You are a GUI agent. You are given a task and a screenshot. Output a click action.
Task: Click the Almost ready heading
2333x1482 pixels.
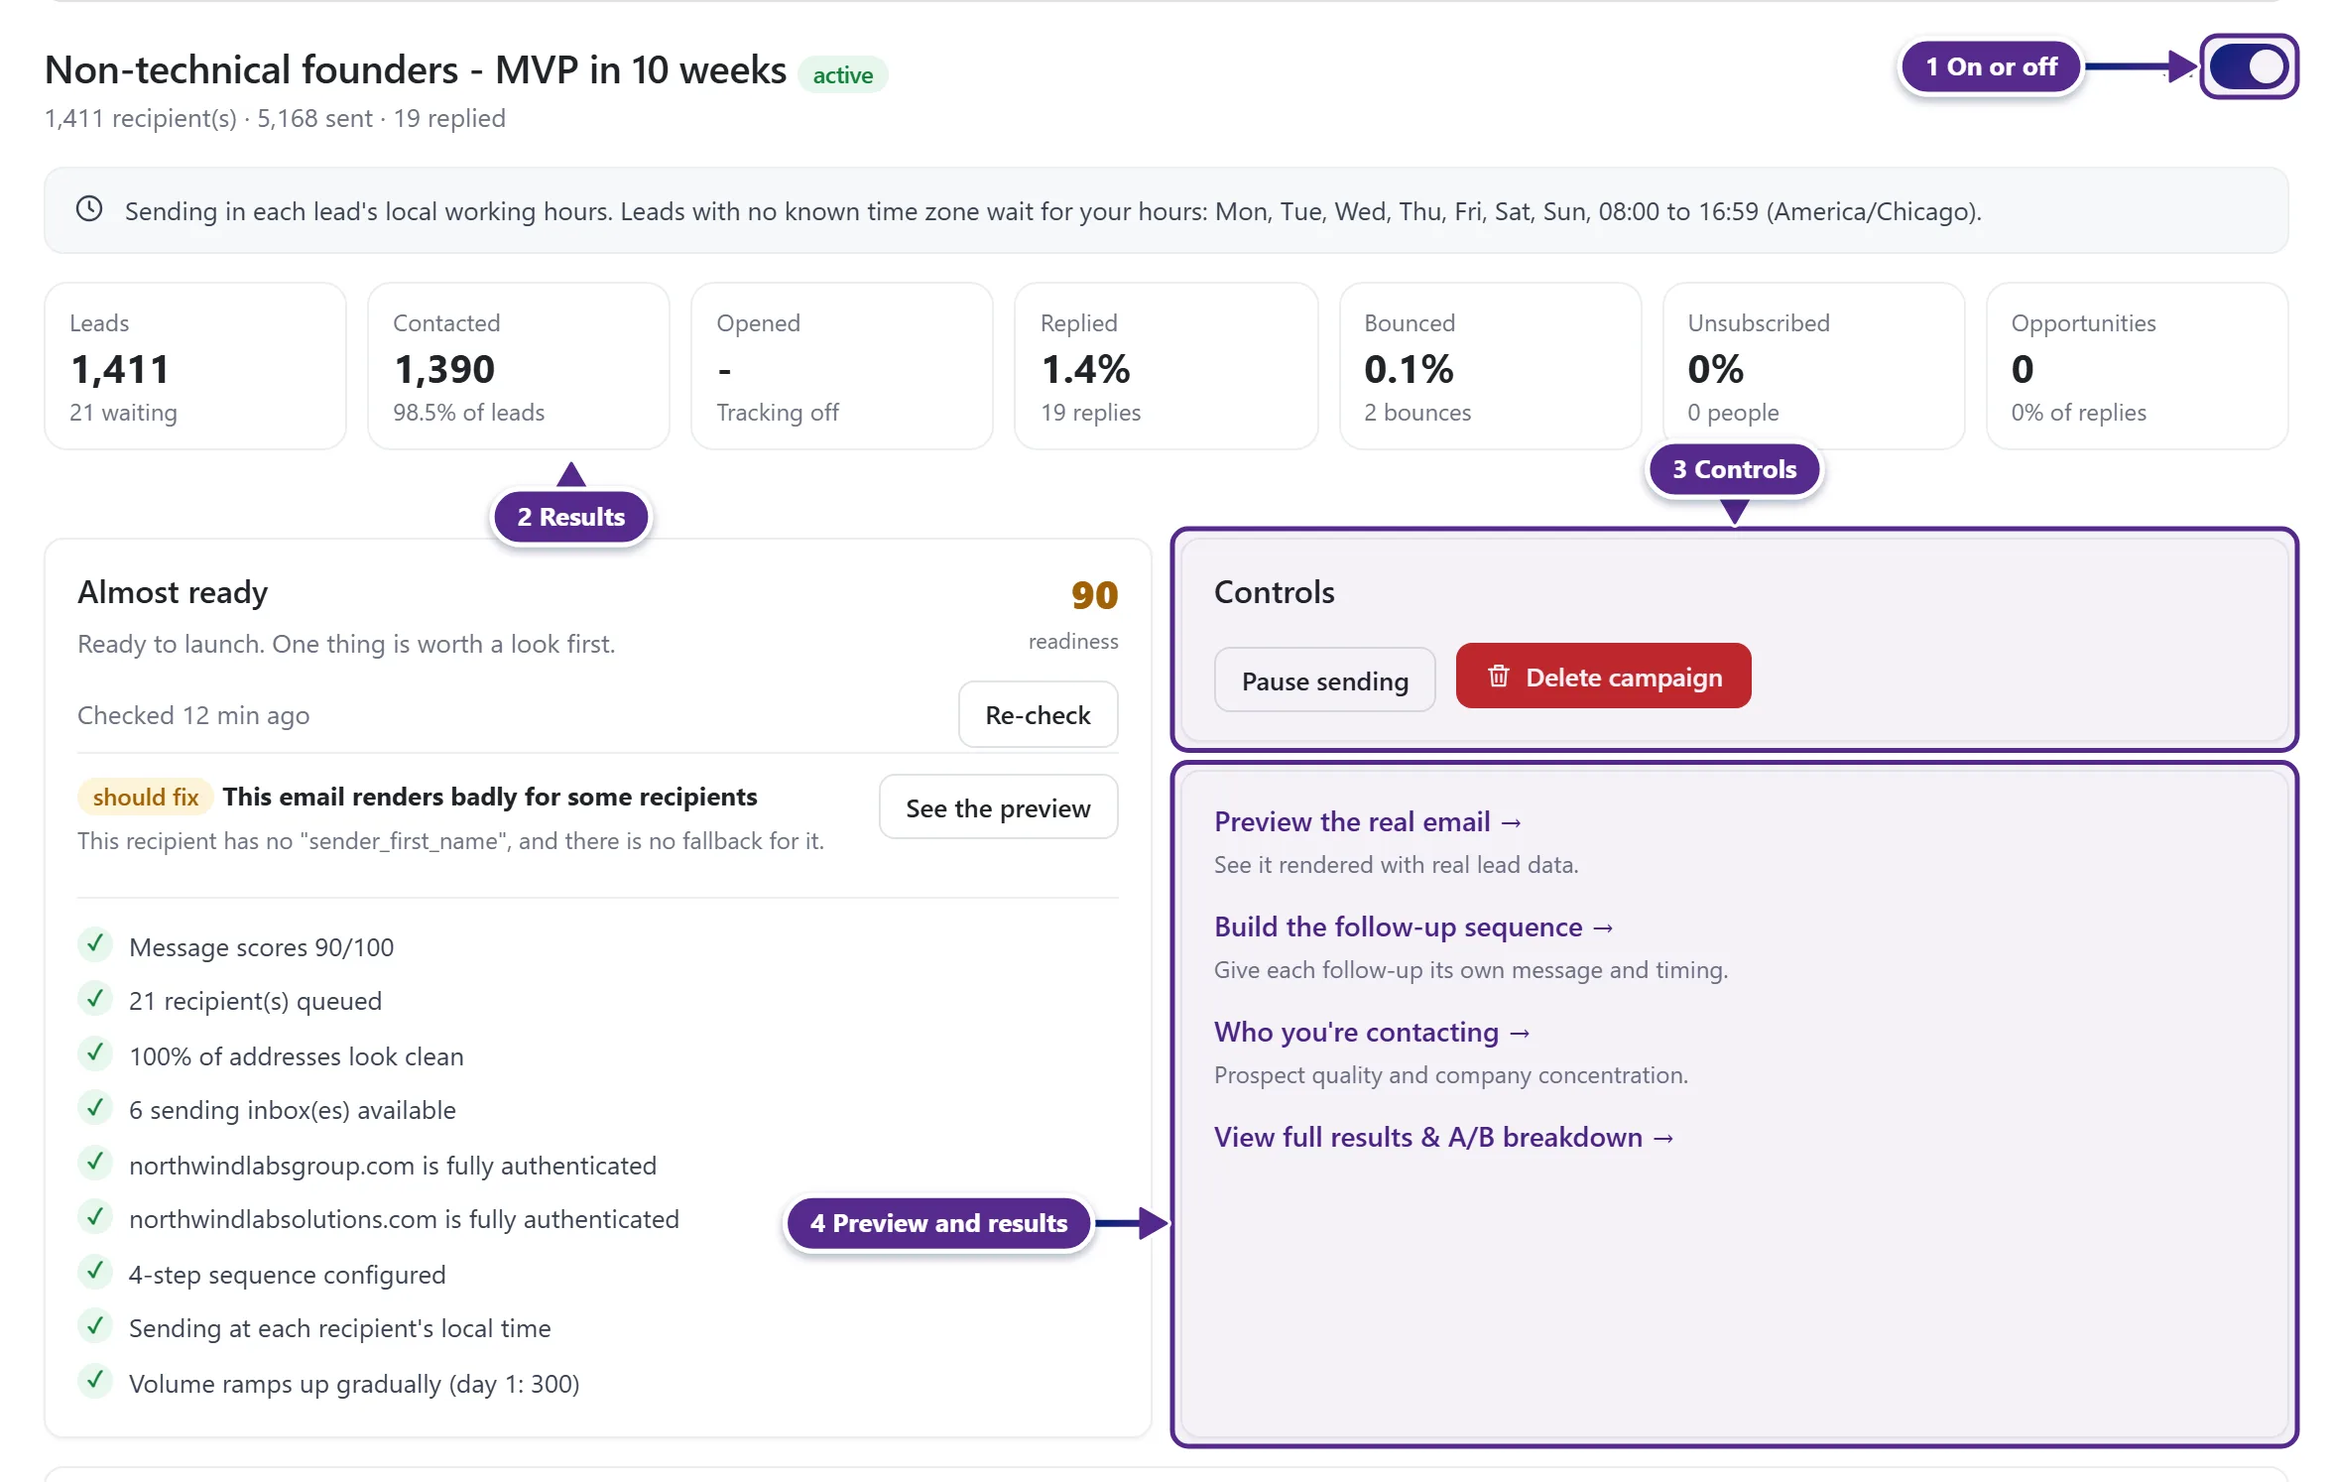tap(173, 592)
